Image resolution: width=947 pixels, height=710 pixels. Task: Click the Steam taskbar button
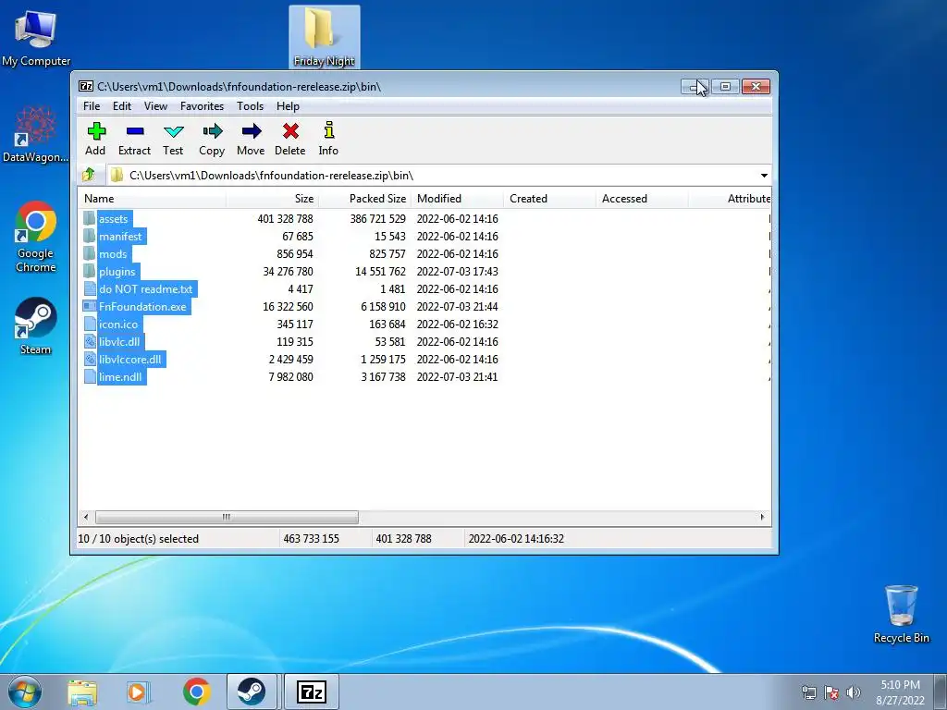[252, 692]
